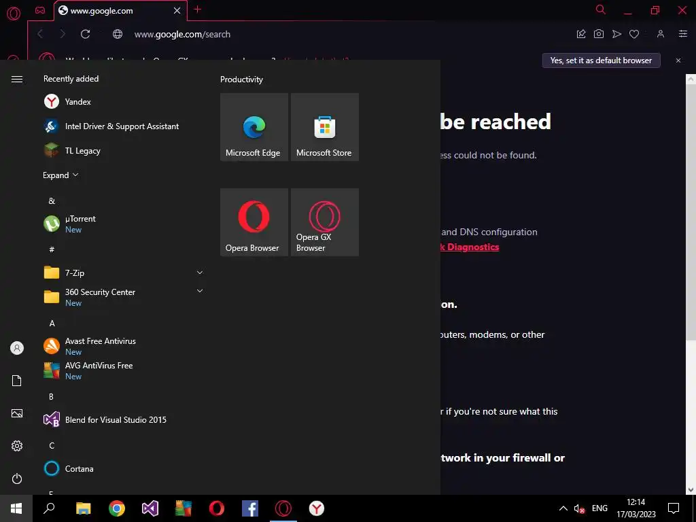The image size is (696, 522).
Task: Click the ENG language indicator
Action: (599, 508)
